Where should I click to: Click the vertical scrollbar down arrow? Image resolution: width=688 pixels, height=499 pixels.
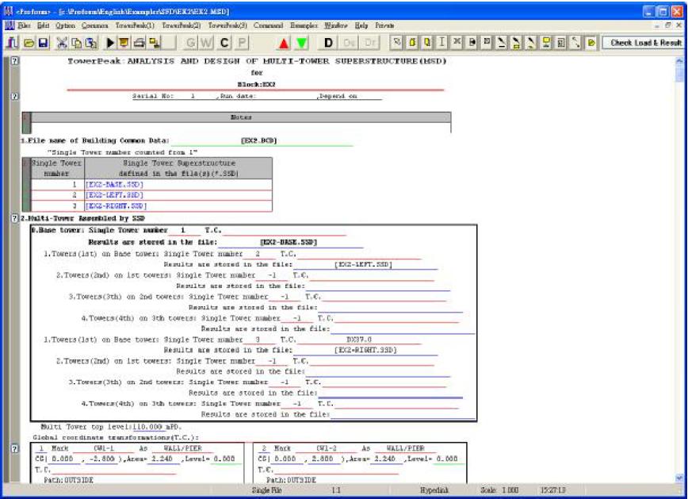point(679,478)
